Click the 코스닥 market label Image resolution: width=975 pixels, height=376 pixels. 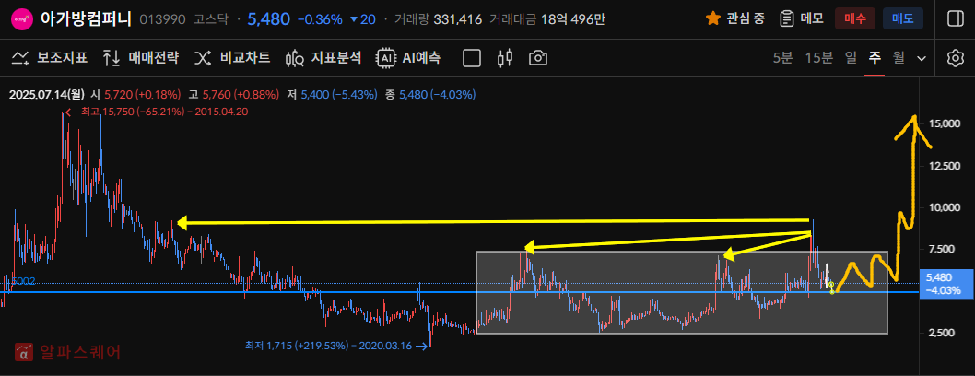point(211,19)
